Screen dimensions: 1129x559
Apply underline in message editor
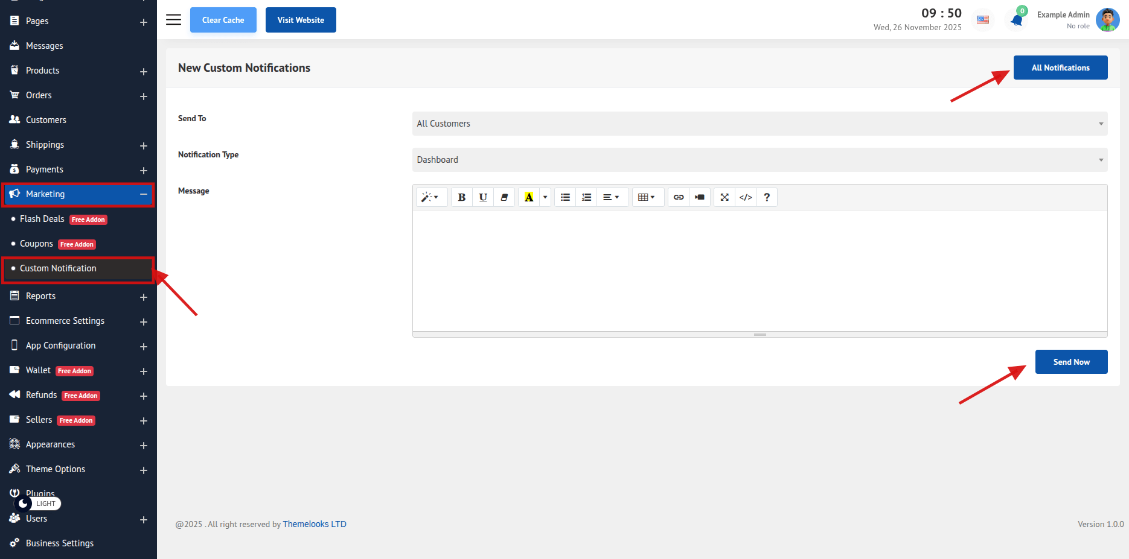click(483, 197)
